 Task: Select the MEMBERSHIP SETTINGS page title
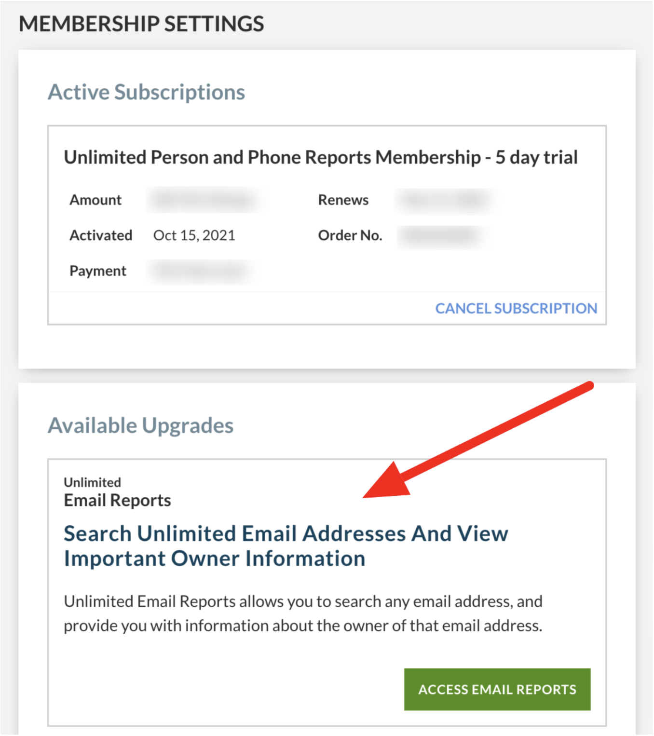point(141,23)
